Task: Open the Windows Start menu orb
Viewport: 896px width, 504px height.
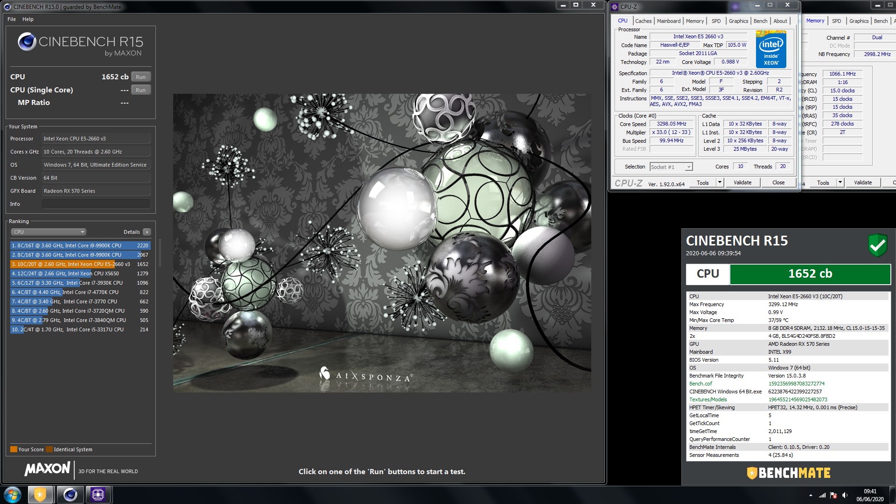Action: coord(13,495)
